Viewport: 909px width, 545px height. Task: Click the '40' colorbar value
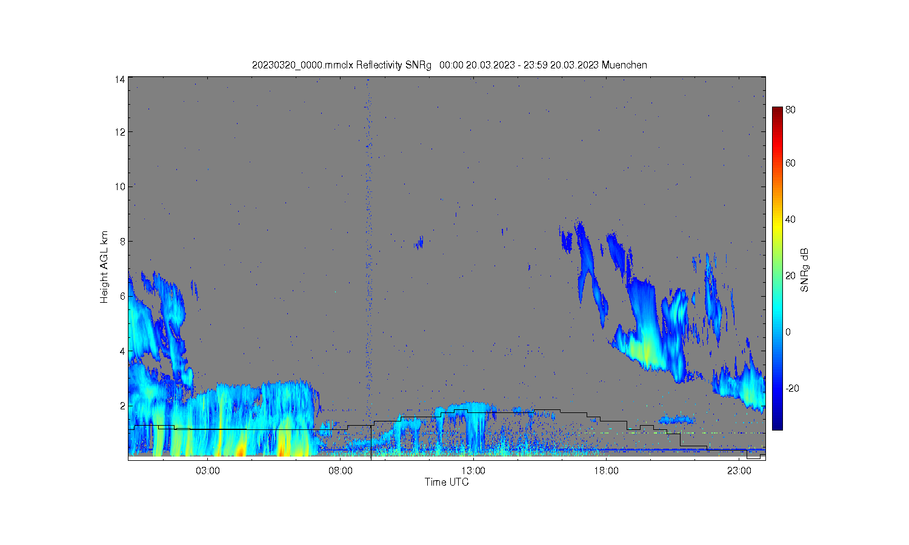(791, 219)
